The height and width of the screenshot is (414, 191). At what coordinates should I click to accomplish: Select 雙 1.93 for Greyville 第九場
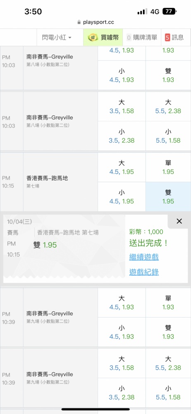(168, 332)
